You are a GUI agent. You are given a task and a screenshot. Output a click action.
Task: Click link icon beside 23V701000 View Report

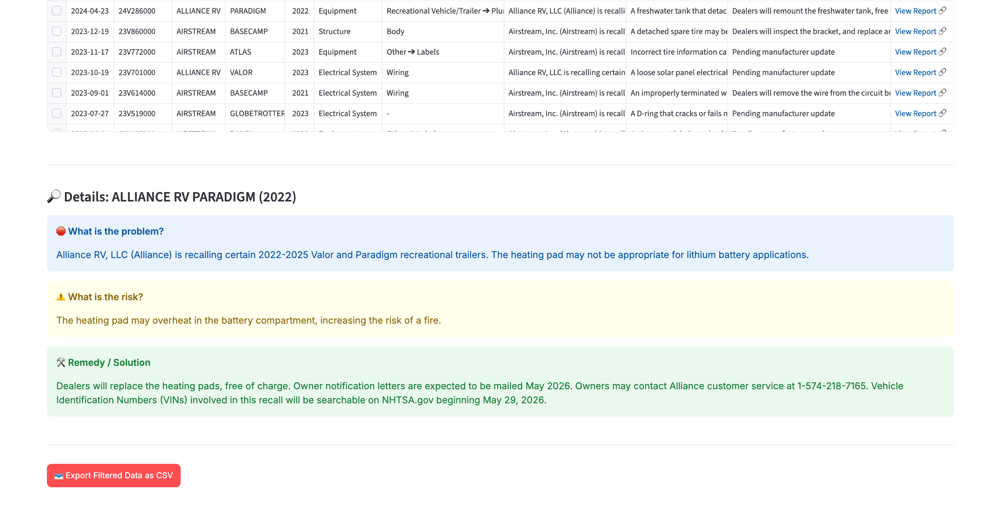[942, 72]
